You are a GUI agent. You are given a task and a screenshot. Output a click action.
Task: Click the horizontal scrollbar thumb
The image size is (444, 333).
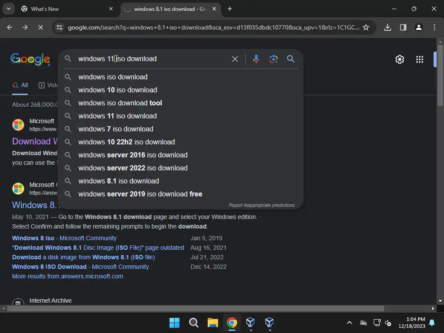(196, 308)
